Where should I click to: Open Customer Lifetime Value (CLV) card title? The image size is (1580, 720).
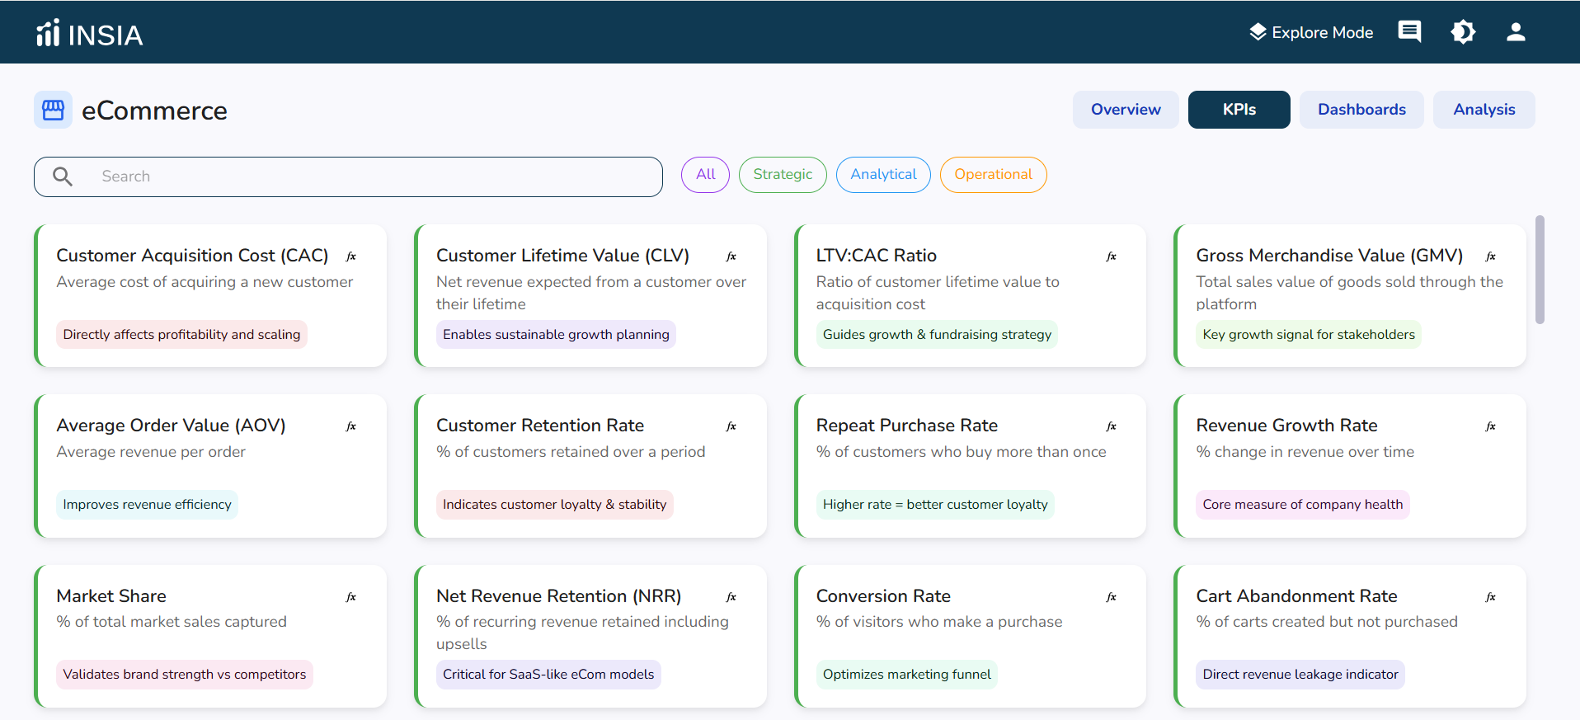[x=562, y=256]
